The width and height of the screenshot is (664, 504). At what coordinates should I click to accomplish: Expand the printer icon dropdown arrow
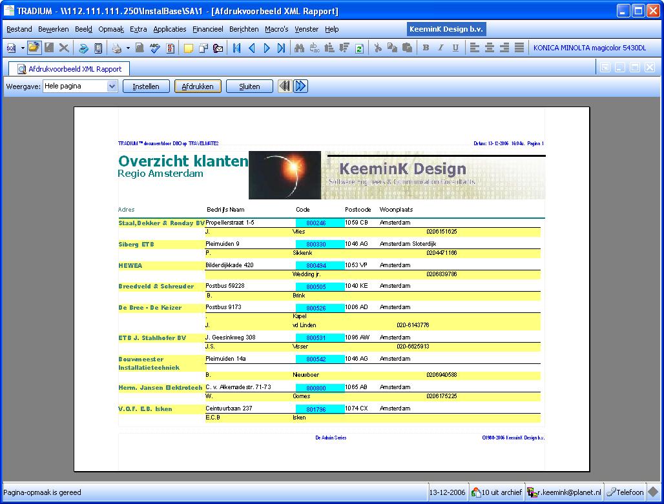128,48
